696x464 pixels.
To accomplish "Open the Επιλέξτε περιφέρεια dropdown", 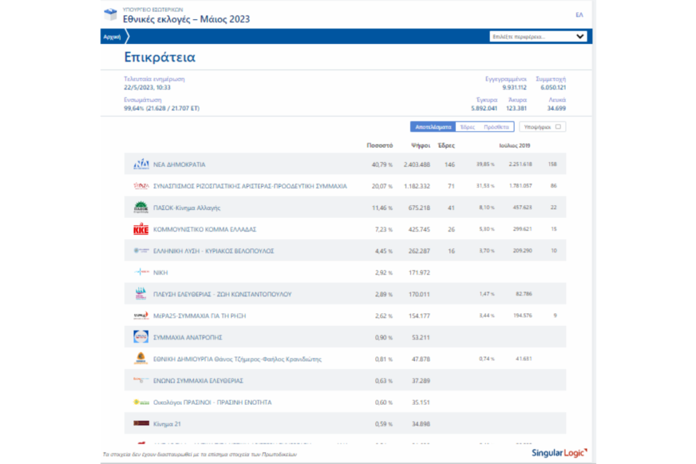I will (538, 37).
